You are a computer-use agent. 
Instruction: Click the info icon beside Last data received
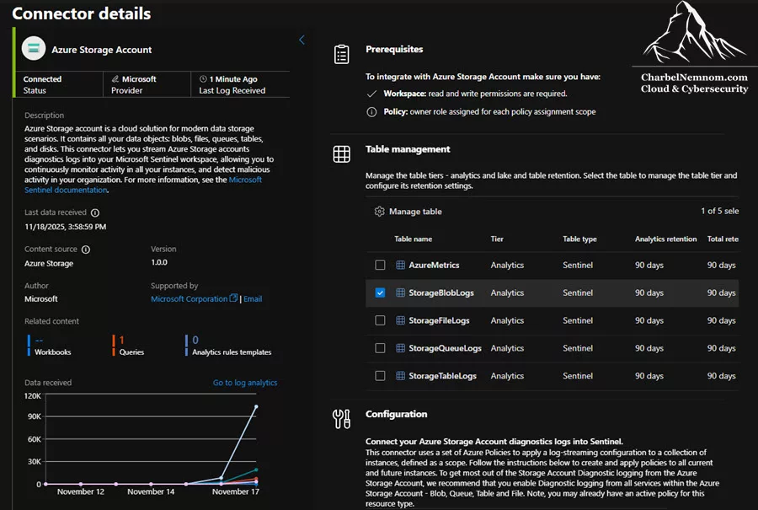point(95,212)
